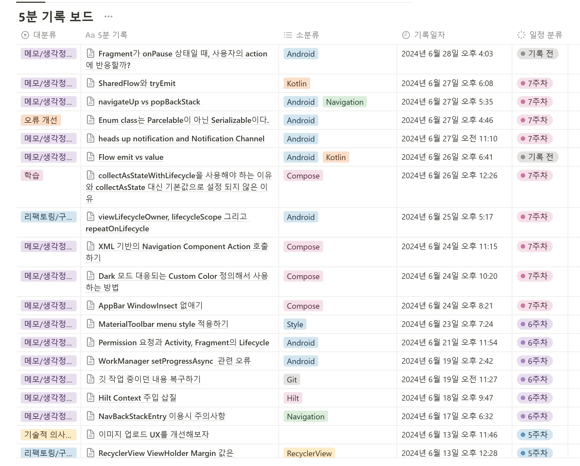Click the 5주차 status in 이미지 업로드 row

click(534, 435)
